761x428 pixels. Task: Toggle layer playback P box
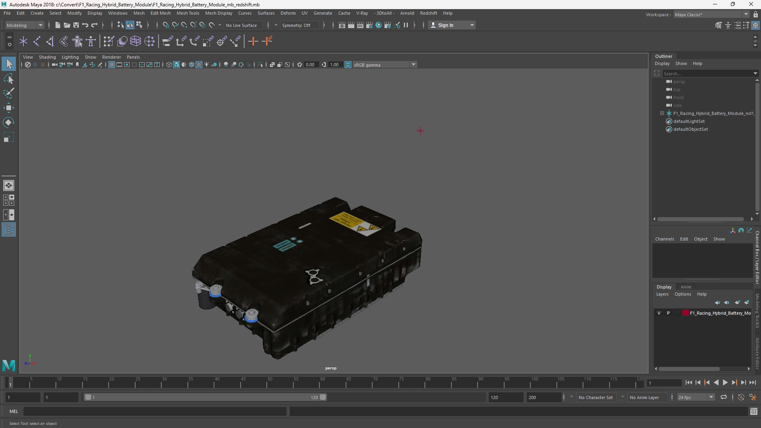[x=668, y=313]
